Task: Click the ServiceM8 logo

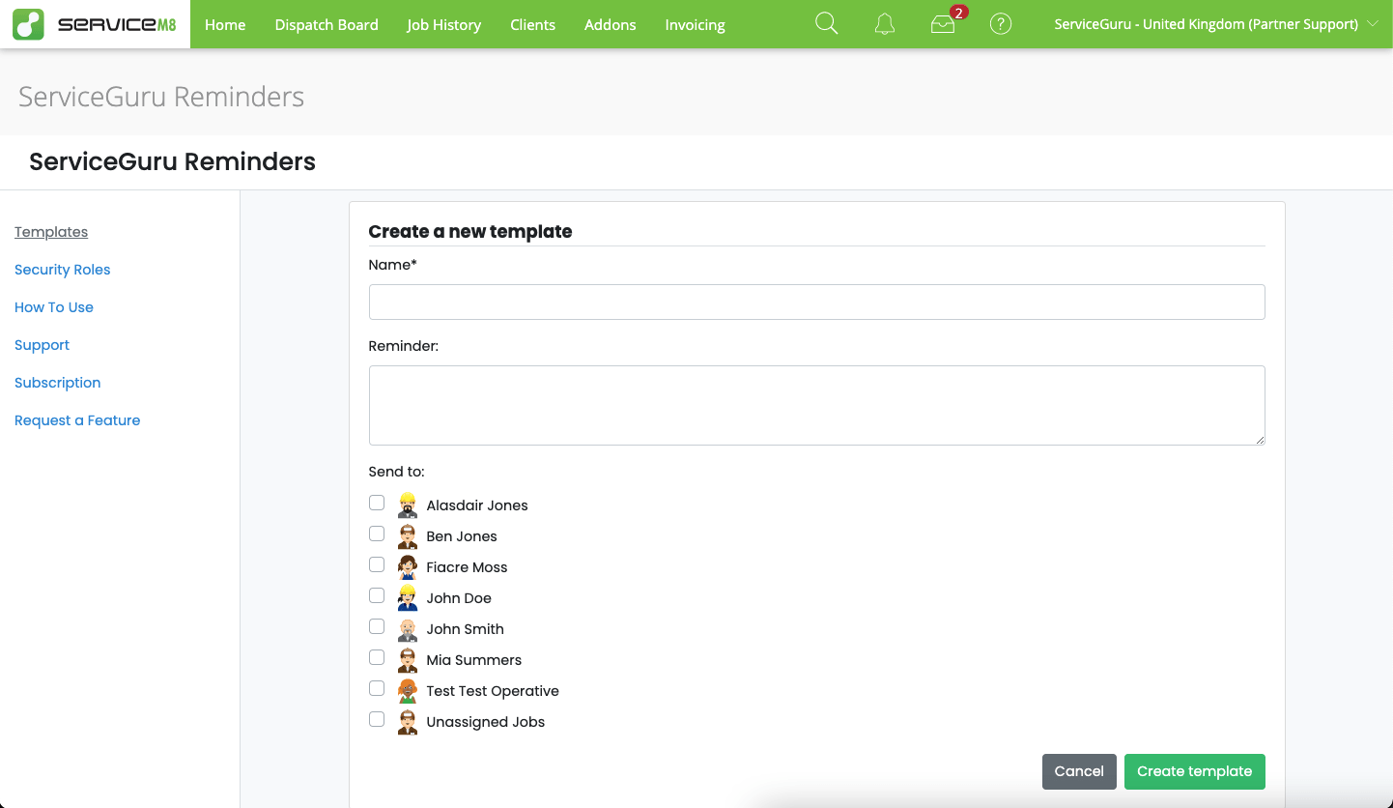Action: click(x=95, y=24)
